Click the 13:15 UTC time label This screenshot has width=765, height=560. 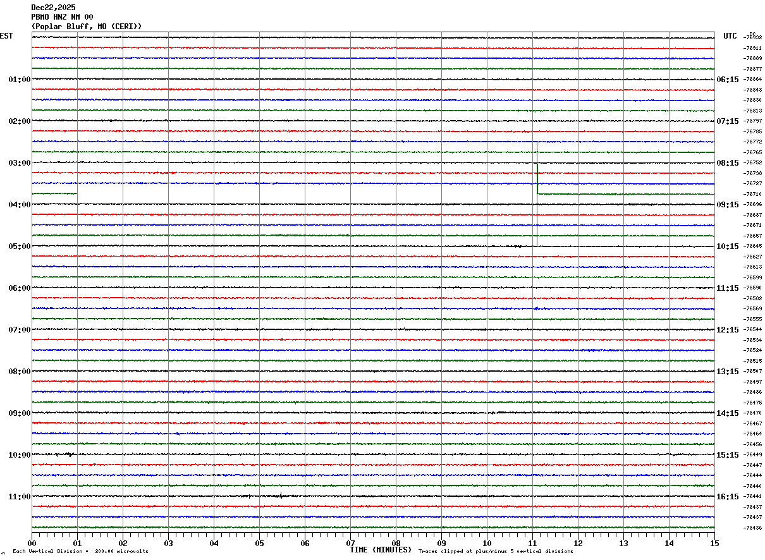(728, 372)
